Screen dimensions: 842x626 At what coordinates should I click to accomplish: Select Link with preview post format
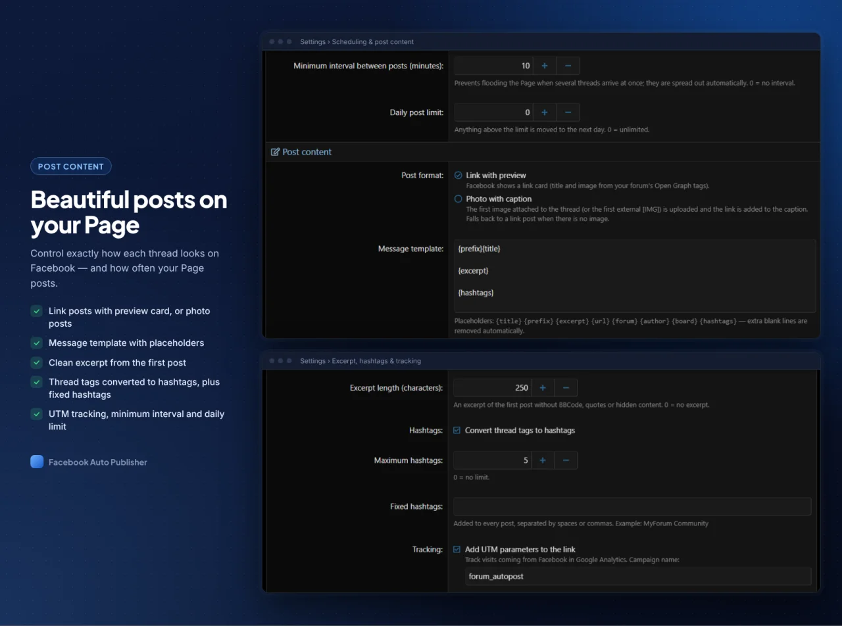pos(458,176)
